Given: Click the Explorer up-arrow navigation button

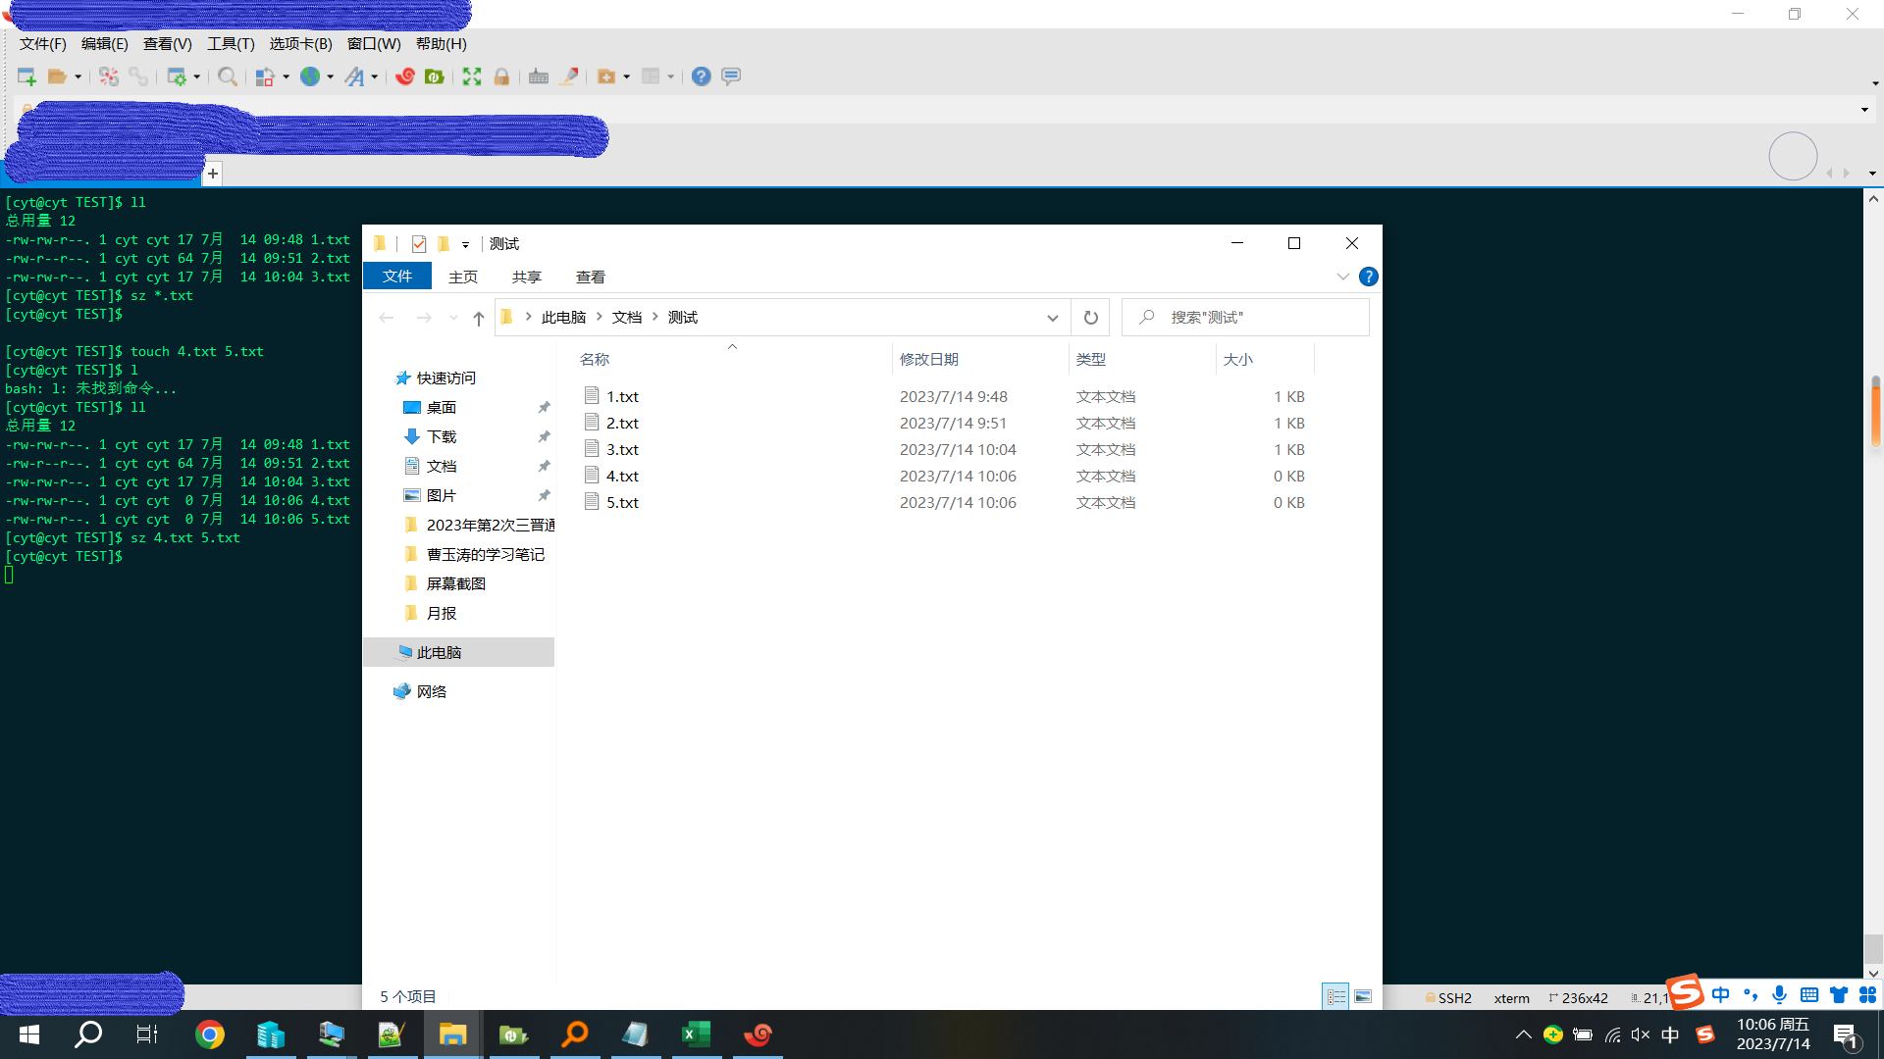Looking at the screenshot, I should 478,318.
